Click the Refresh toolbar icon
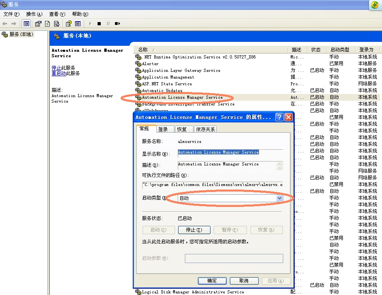This screenshot has height=295, width=382. click(x=47, y=24)
